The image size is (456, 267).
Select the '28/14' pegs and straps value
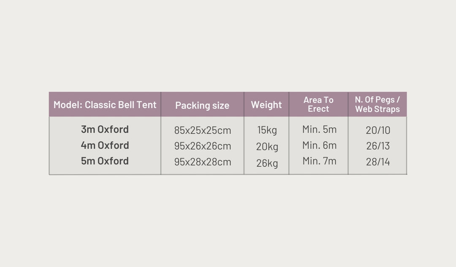pyautogui.click(x=378, y=162)
